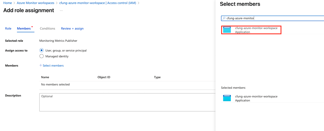Select cfung-azure-monitor-workspace name in search results

[x=256, y=28]
